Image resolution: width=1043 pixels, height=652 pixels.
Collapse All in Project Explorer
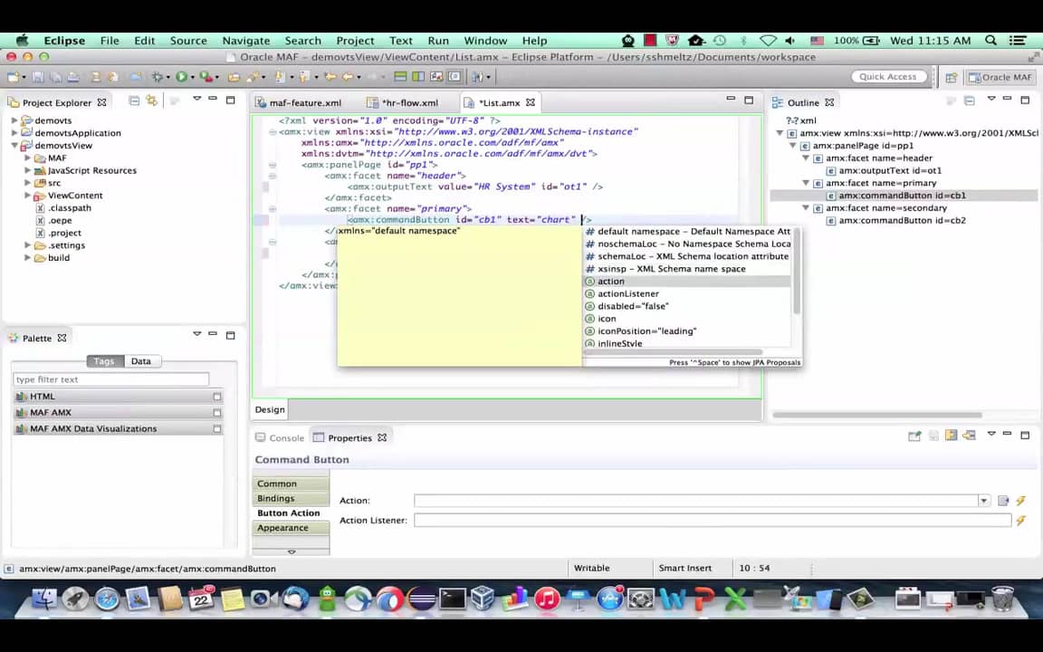134,101
